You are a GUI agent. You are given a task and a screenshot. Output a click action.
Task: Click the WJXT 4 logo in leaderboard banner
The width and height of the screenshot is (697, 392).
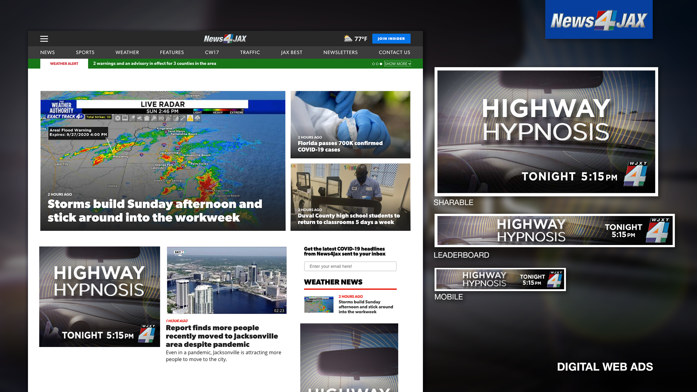click(658, 230)
